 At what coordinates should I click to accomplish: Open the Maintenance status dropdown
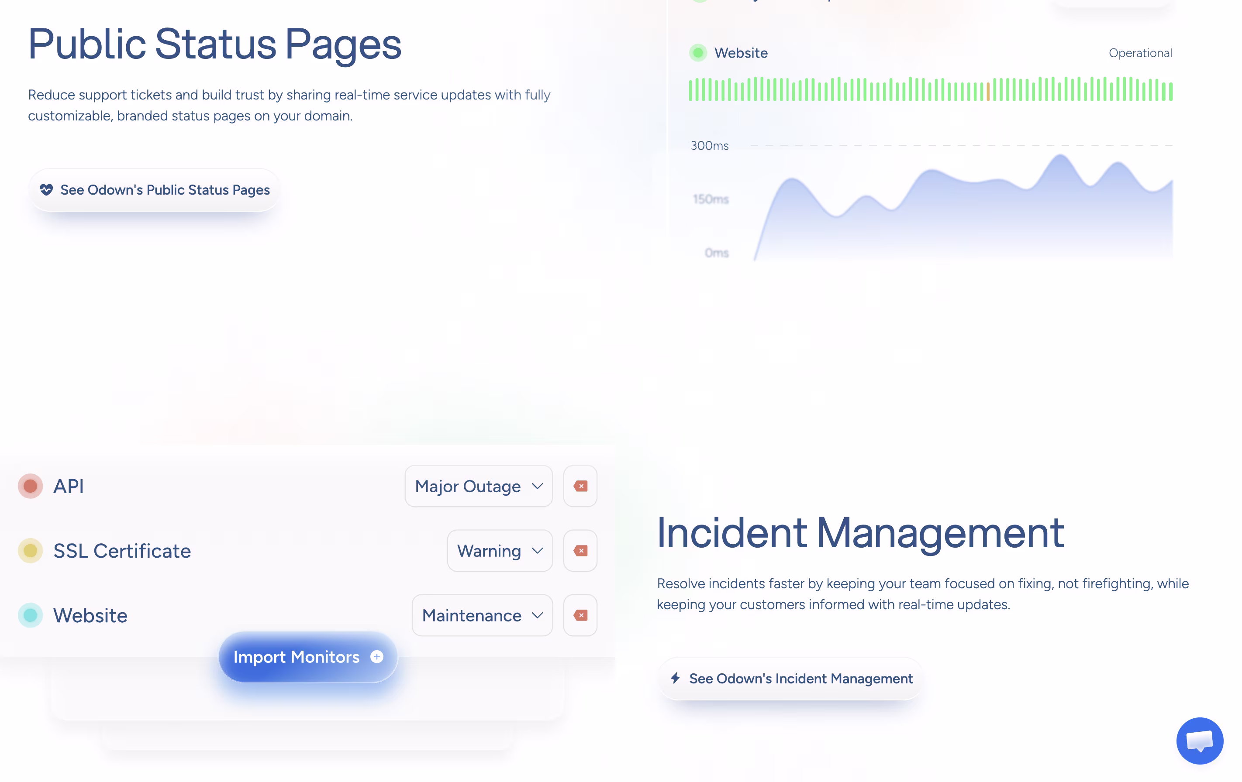click(482, 615)
